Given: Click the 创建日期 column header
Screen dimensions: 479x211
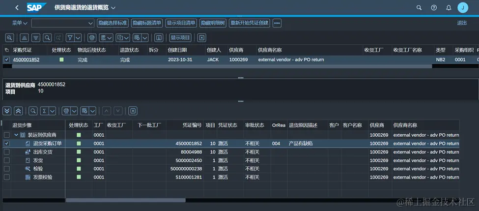Looking at the screenshot, I should (x=185, y=50).
